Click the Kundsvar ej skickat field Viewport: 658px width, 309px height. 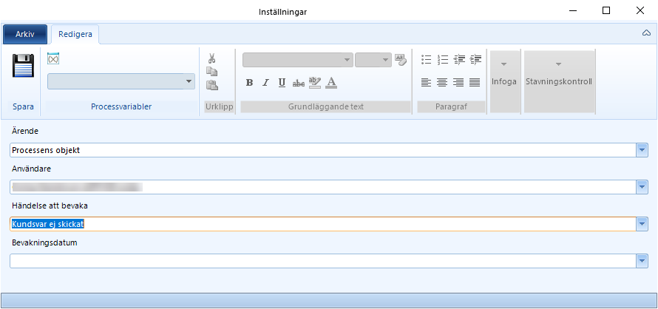point(323,224)
